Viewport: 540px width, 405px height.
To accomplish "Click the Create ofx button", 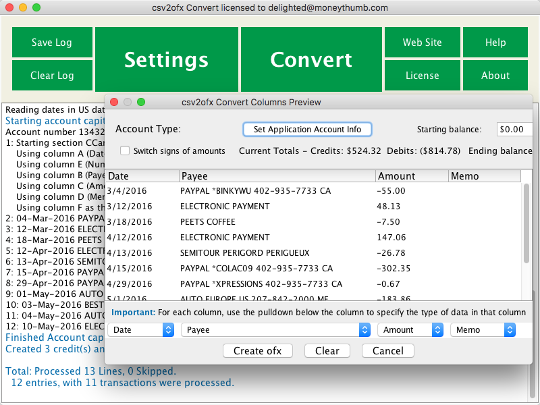I will pyautogui.click(x=257, y=351).
